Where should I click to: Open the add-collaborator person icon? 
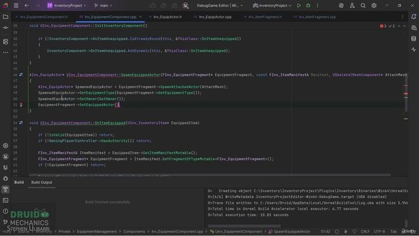coord(352,5)
